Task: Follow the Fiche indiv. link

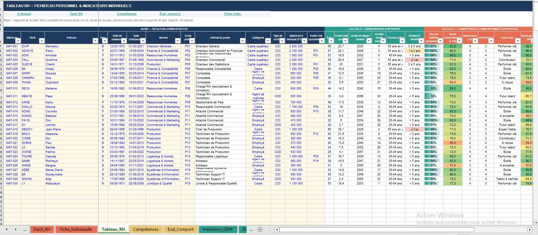Action: tap(233, 14)
